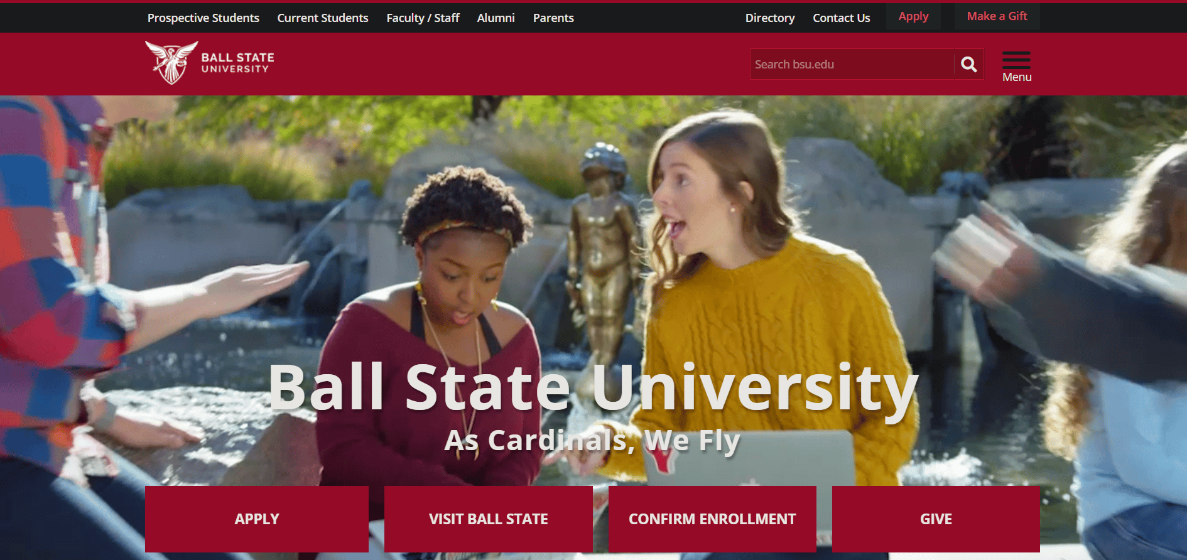1187x560 pixels.
Task: Click the top bar Apply button
Action: [913, 16]
